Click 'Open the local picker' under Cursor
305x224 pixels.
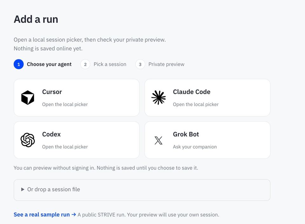pos(65,104)
